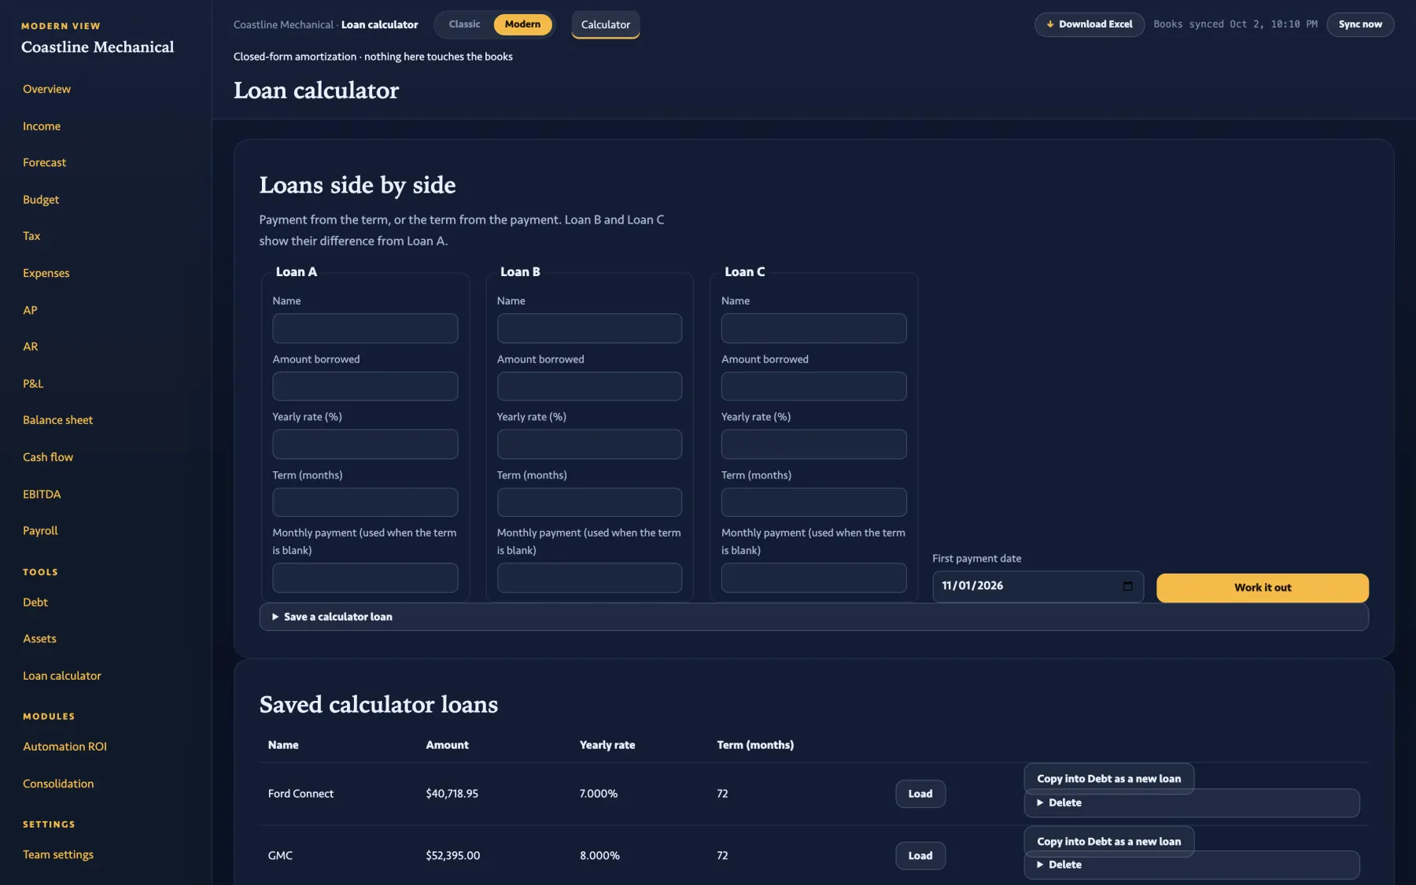Open Assets tool in the sidebar
Image resolution: width=1416 pixels, height=885 pixels.
(39, 639)
